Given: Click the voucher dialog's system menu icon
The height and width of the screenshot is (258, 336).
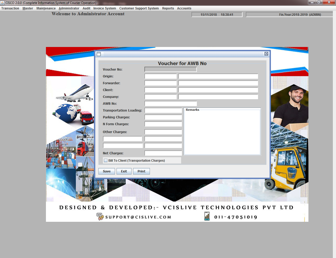Looking at the screenshot, I should click(99, 54).
